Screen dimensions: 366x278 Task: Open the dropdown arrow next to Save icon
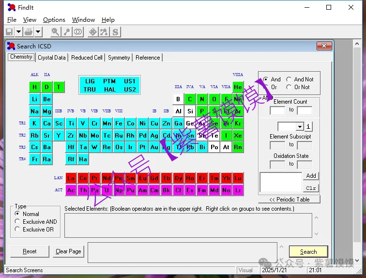(18, 32)
